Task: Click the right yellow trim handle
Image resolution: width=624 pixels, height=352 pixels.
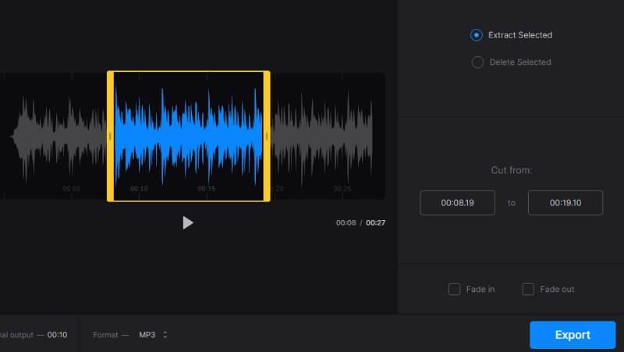Action: 267,137
